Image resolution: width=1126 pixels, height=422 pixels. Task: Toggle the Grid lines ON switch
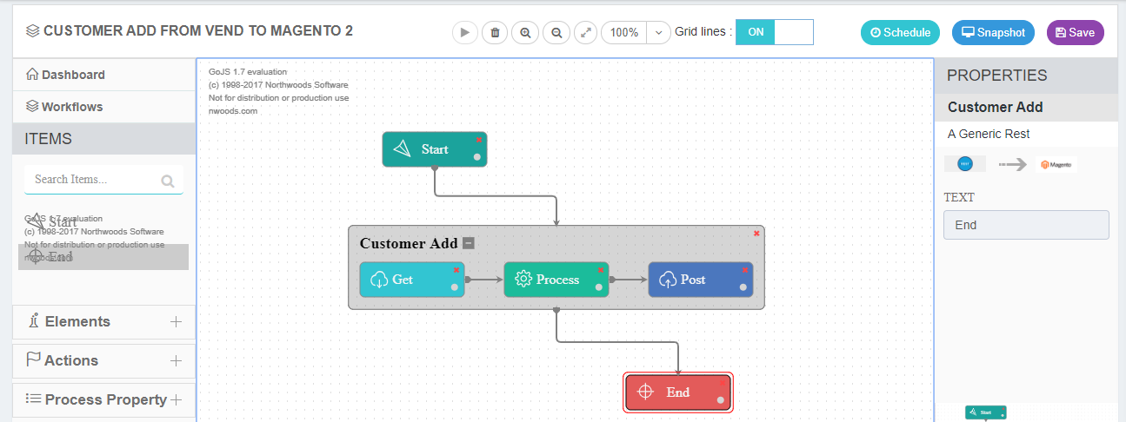pos(775,32)
